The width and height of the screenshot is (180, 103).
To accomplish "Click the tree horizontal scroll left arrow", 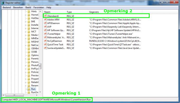I will pos(3,95).
